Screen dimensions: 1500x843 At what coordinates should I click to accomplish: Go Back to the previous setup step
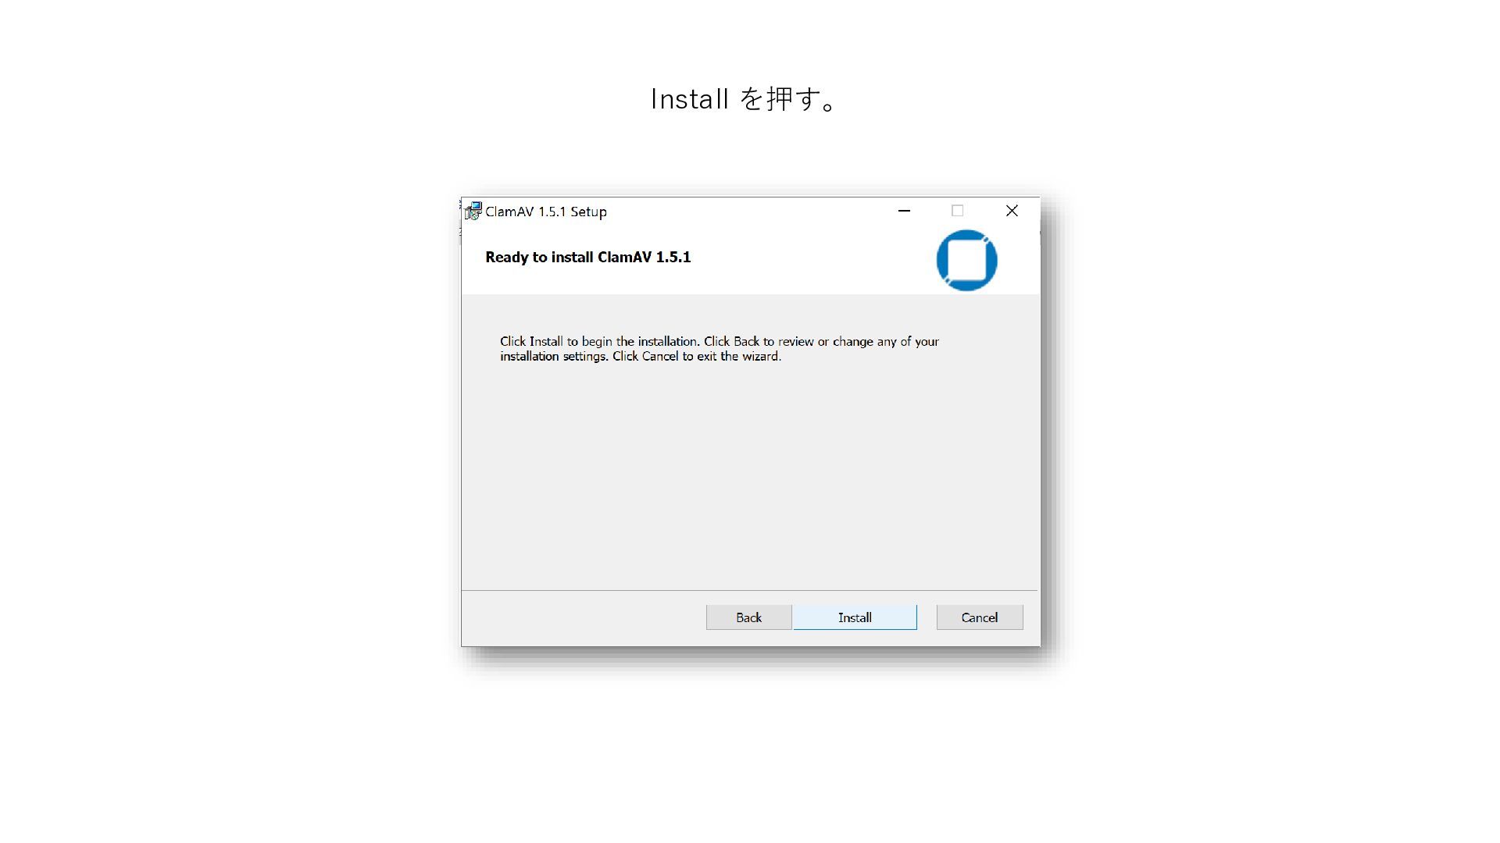coord(748,617)
